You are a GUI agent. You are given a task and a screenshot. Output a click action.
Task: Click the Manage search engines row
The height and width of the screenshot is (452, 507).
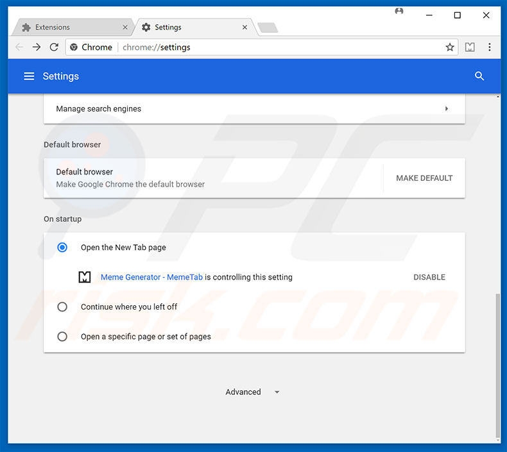tap(254, 108)
